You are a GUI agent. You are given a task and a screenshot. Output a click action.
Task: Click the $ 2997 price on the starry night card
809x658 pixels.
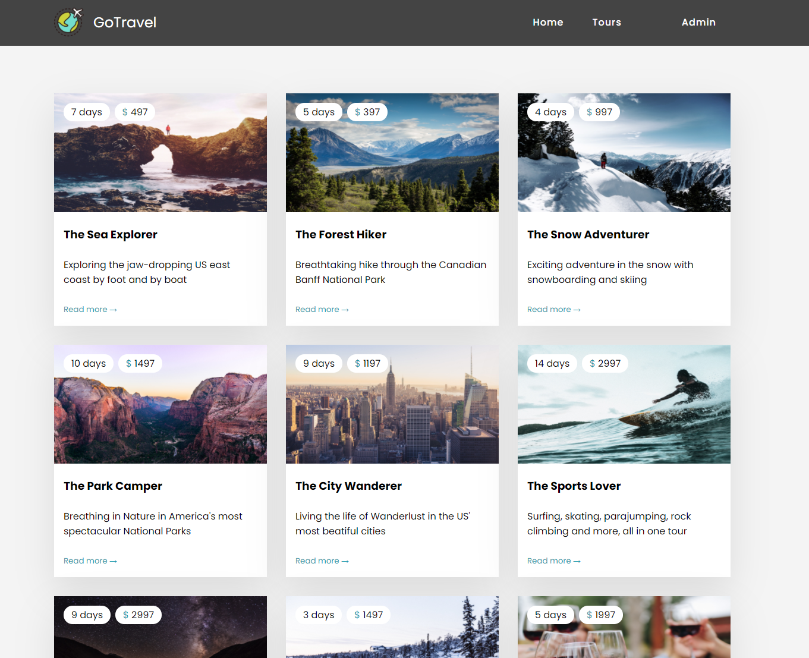point(138,615)
